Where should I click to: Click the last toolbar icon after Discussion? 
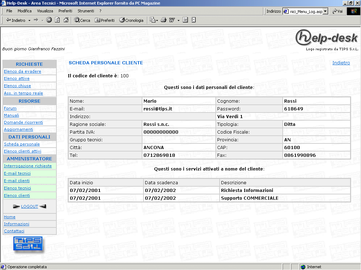pos(194,20)
